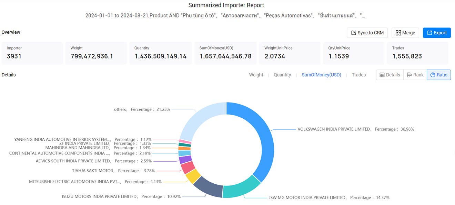Click the Sync to CRM button
This screenshot has width=455, height=205.
[367, 33]
